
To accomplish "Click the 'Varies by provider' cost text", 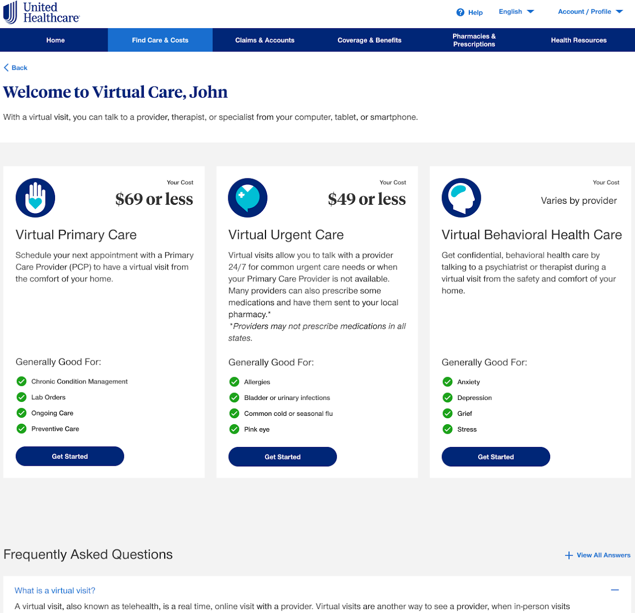I will [x=579, y=201].
